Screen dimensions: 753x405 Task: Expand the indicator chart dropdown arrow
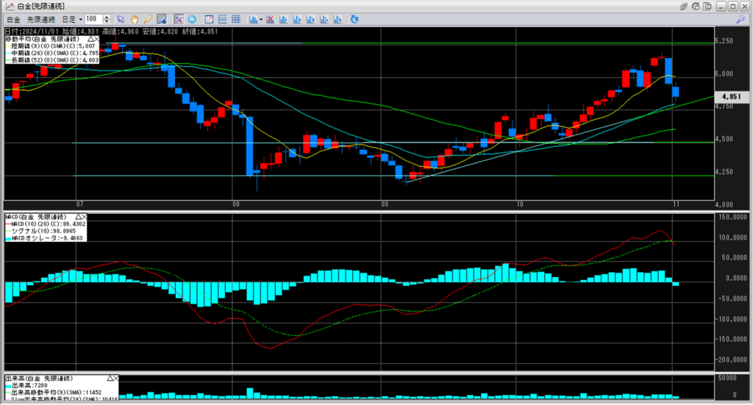click(261, 18)
